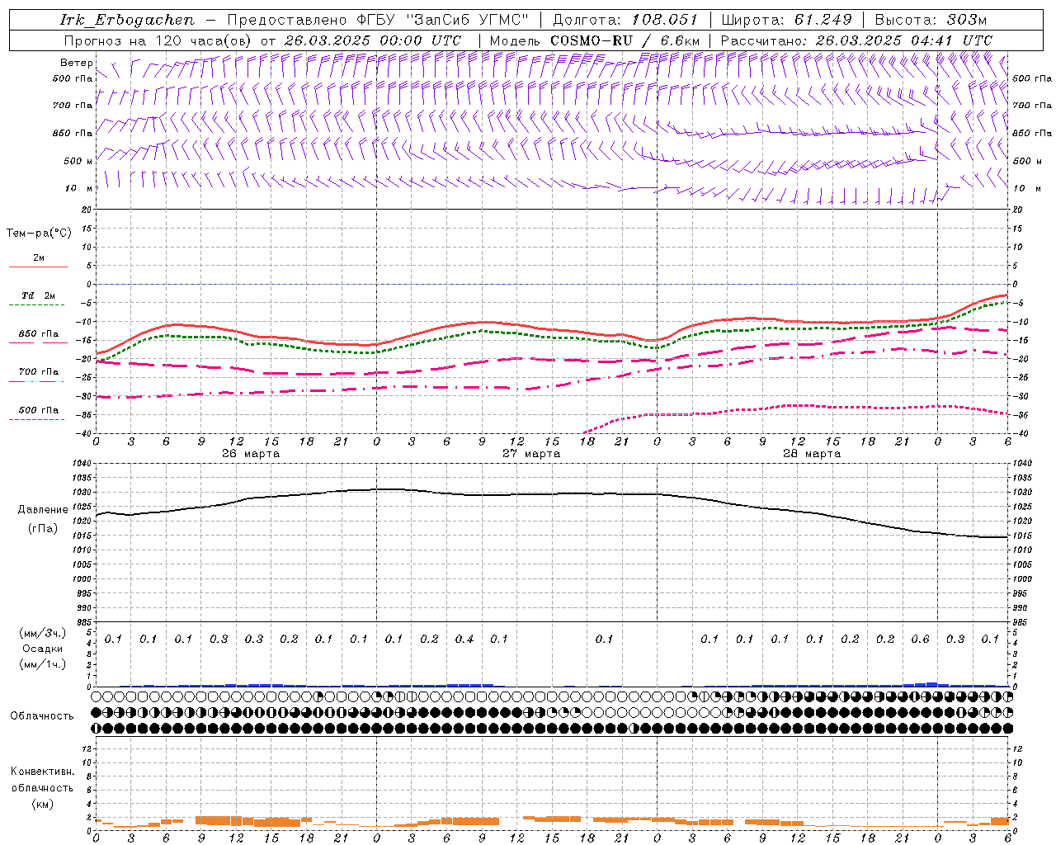Click the Осадки precipitation label
The width and height of the screenshot is (1056, 845).
click(x=43, y=649)
